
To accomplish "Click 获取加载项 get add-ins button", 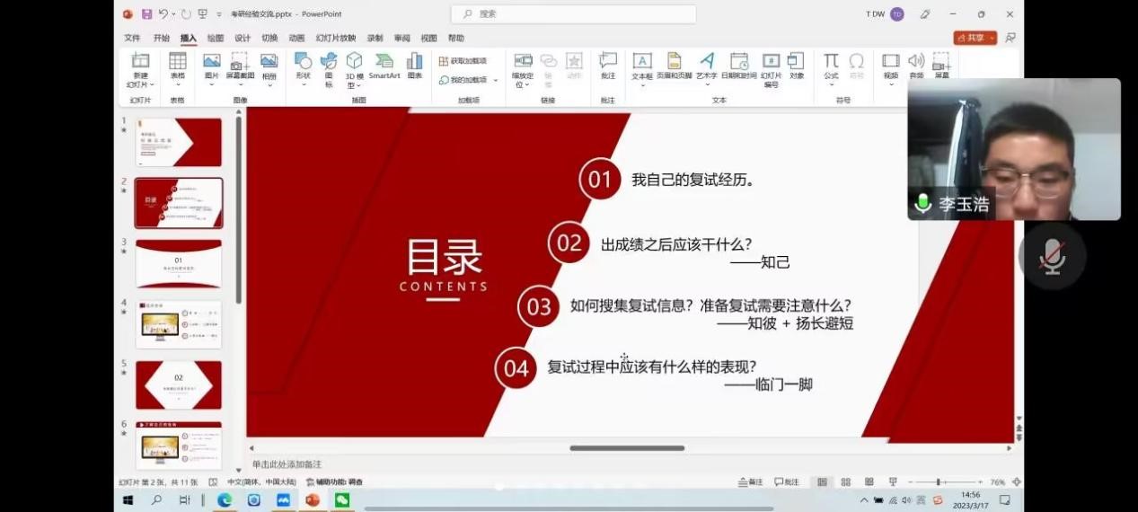I will coord(463,61).
